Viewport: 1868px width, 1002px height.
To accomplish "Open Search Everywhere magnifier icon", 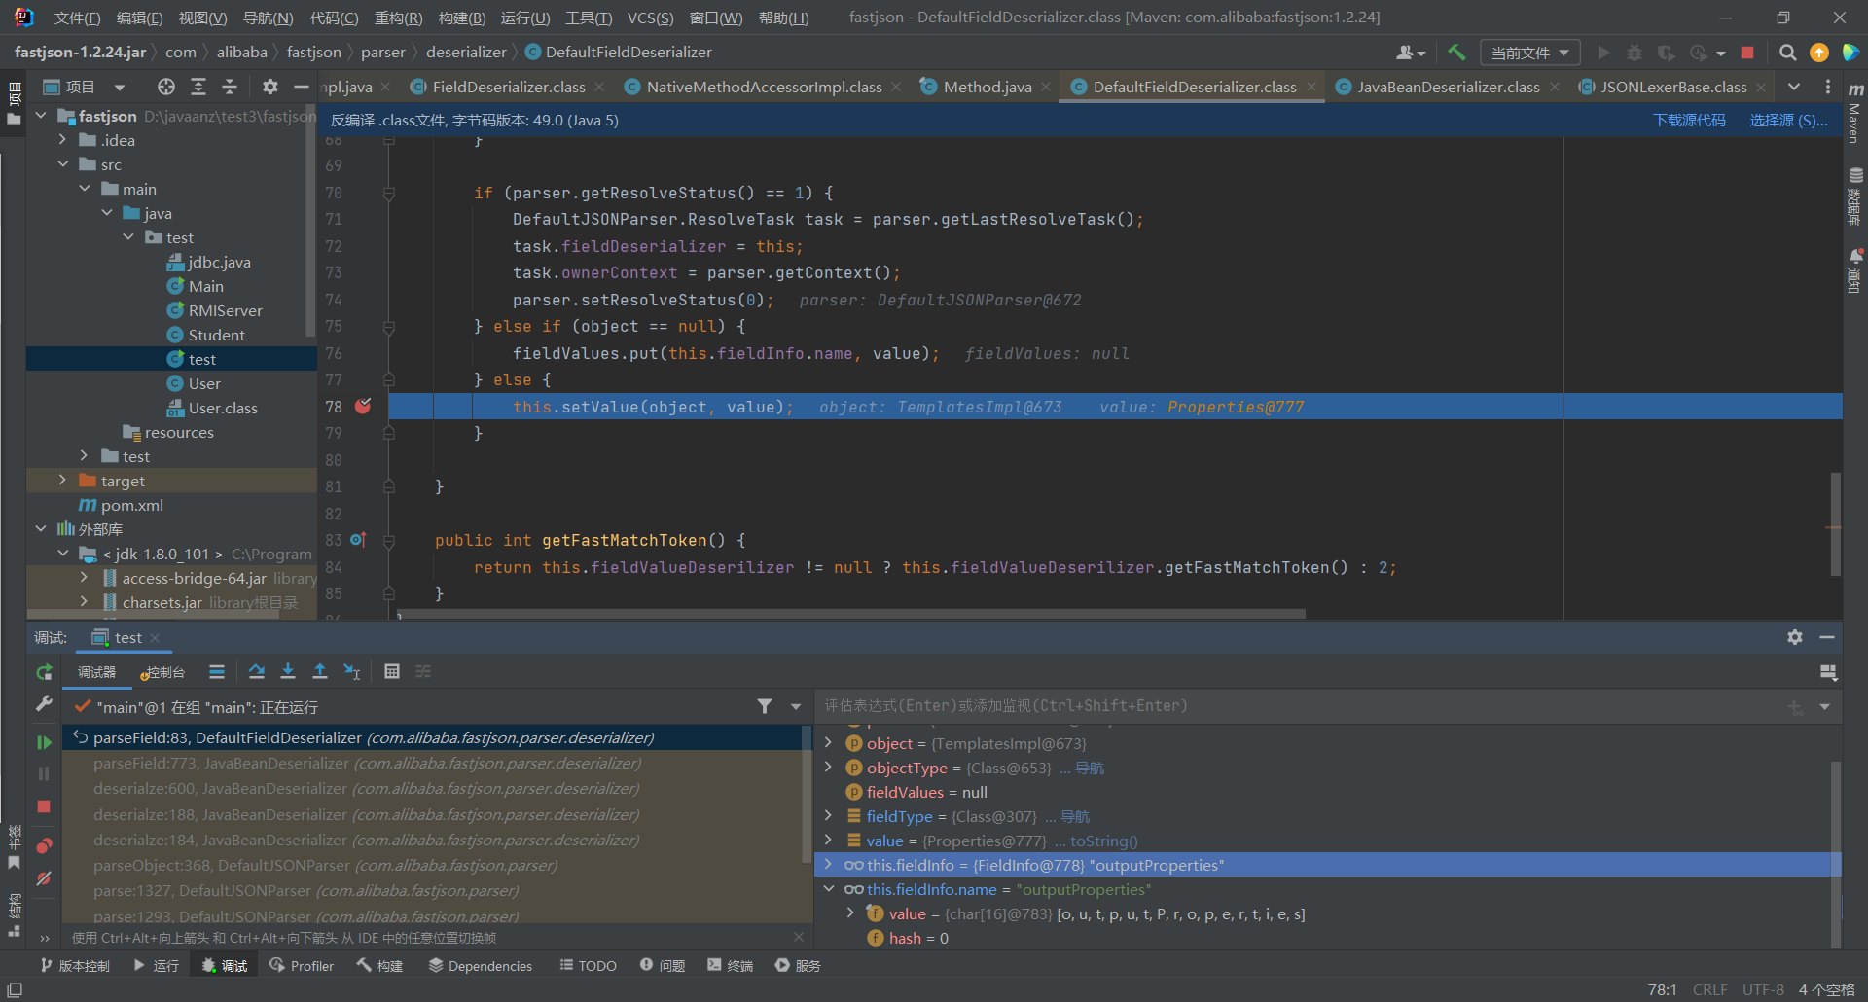I will [1787, 53].
